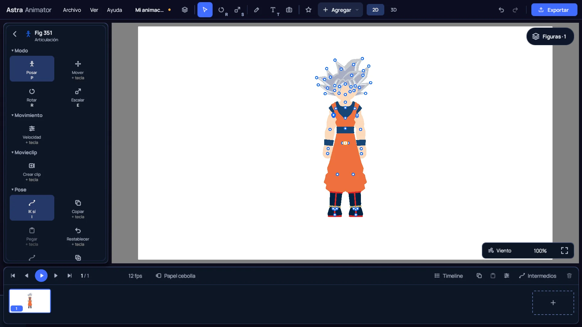582x327 pixels.
Task: Click the star favorites icon
Action: (308, 10)
